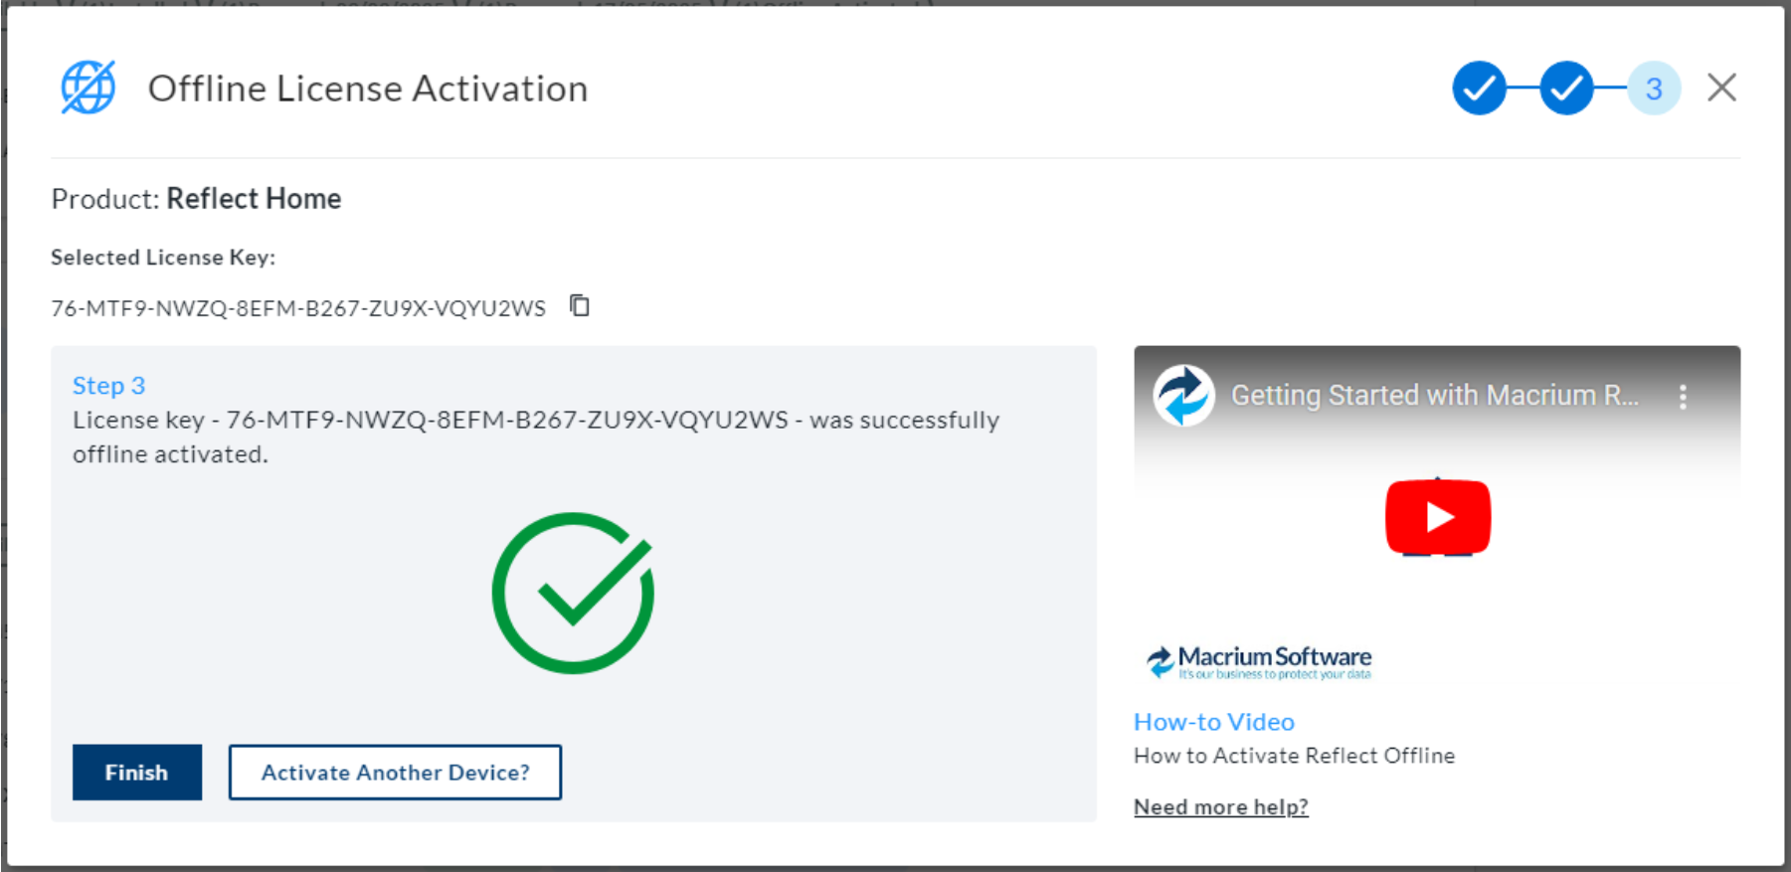Viewport: 1791px width, 872px height.
Task: Open the video title Getting Started with Macrium
Action: click(x=1434, y=396)
